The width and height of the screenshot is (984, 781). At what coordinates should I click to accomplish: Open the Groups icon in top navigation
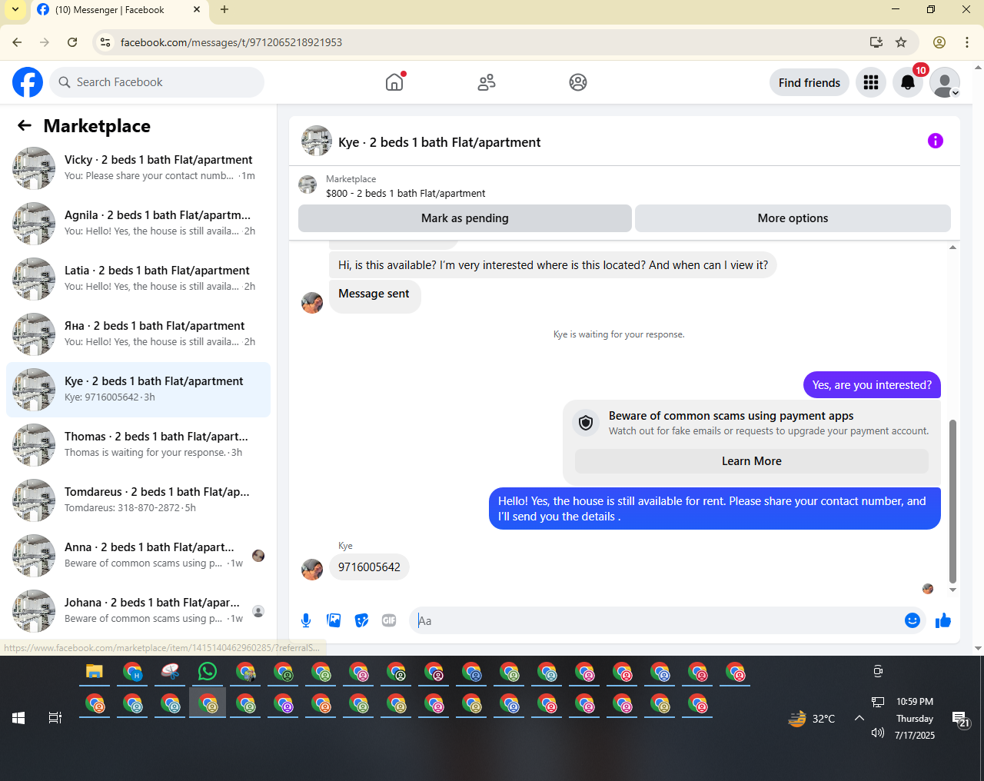[x=578, y=82]
